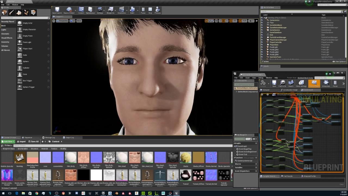Viewport: 348px width, 196px height.
Task: Click the green Add New button
Action: [8, 142]
